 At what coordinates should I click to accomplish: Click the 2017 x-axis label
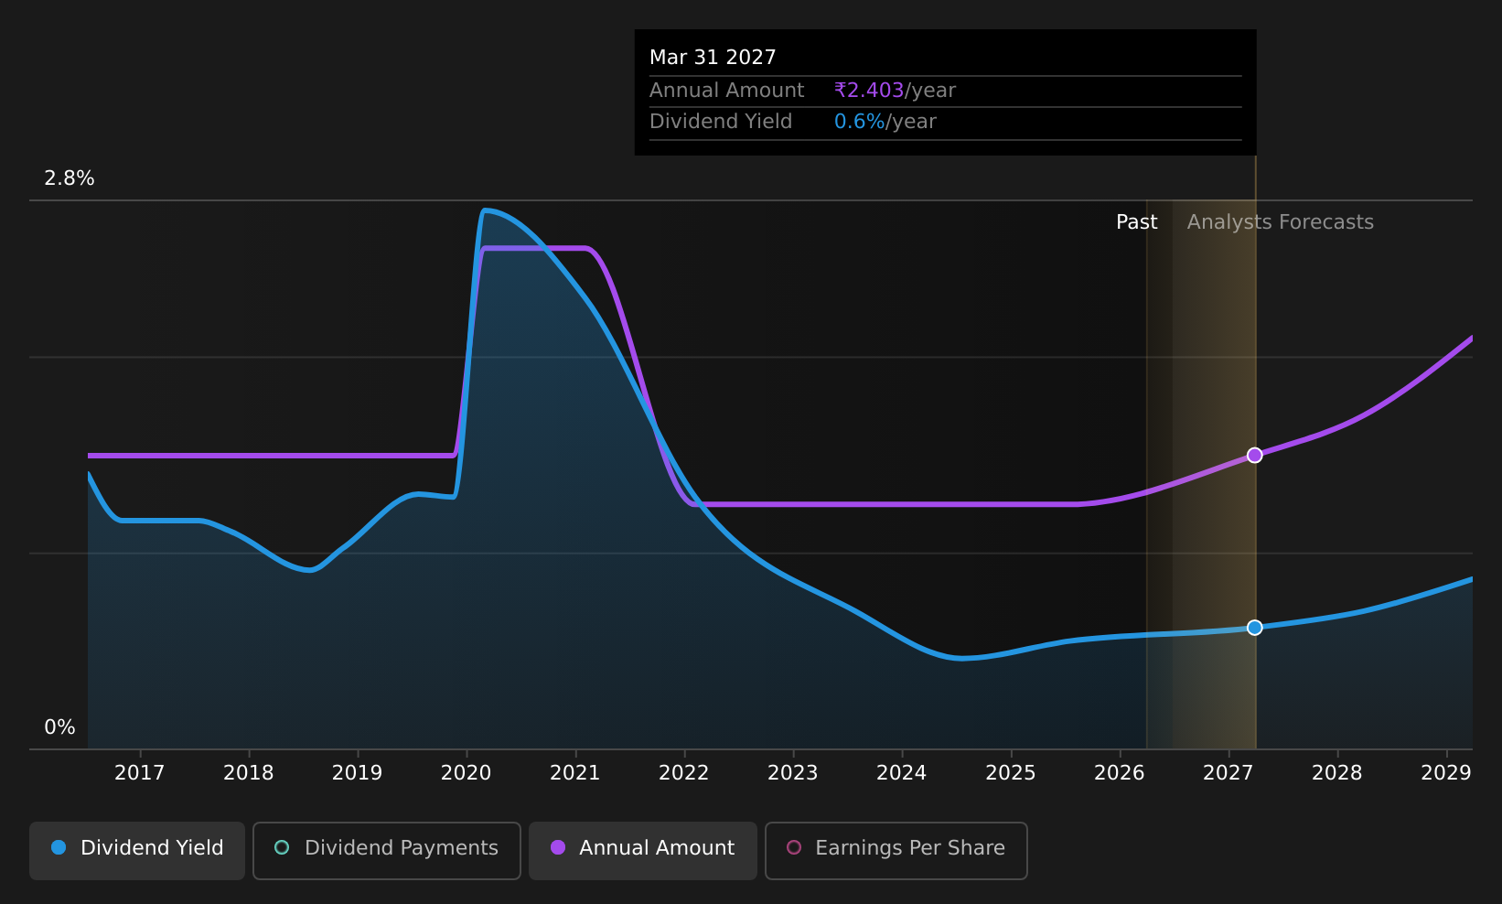(140, 773)
